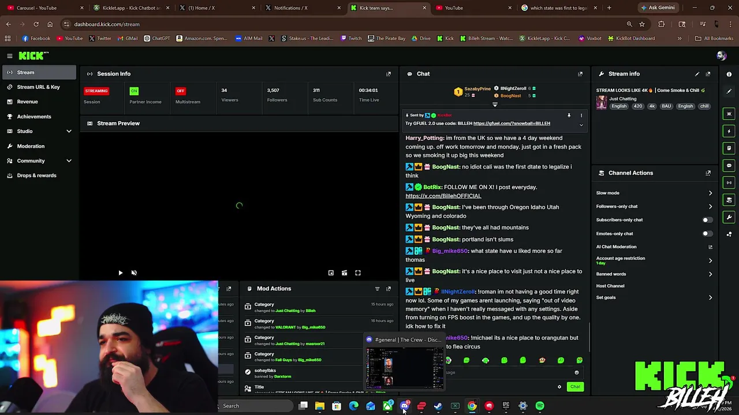Toggle the lightning bolt widget in the strip
Image resolution: width=739 pixels, height=415 pixels.
pyautogui.click(x=729, y=131)
